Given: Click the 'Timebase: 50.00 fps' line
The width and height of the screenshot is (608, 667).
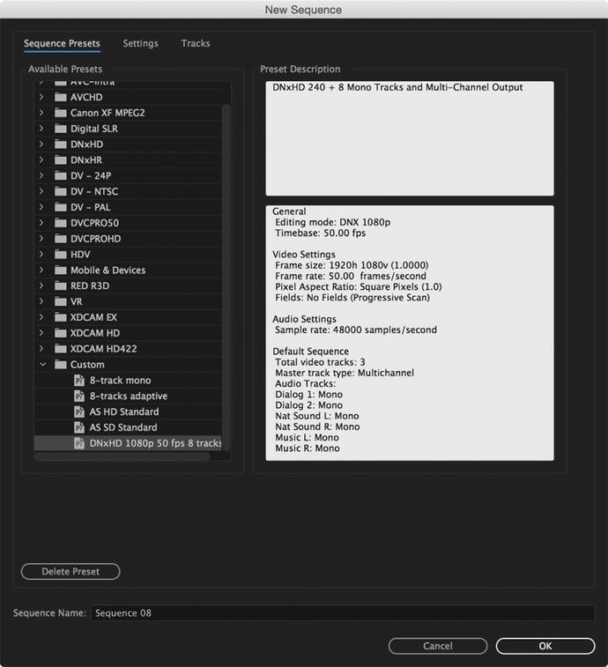Looking at the screenshot, I should pyautogui.click(x=321, y=233).
